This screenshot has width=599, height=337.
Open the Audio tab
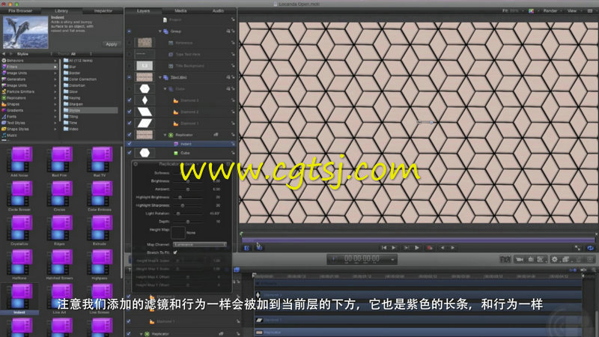(218, 10)
